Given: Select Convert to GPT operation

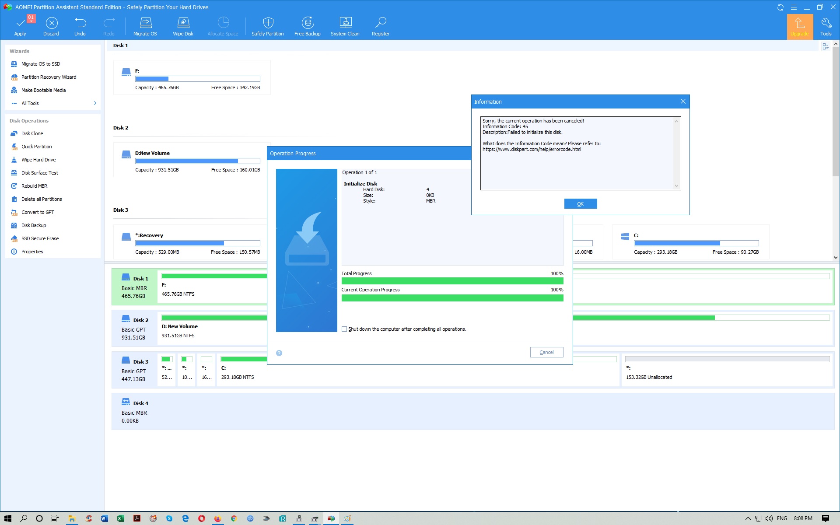Looking at the screenshot, I should (38, 212).
